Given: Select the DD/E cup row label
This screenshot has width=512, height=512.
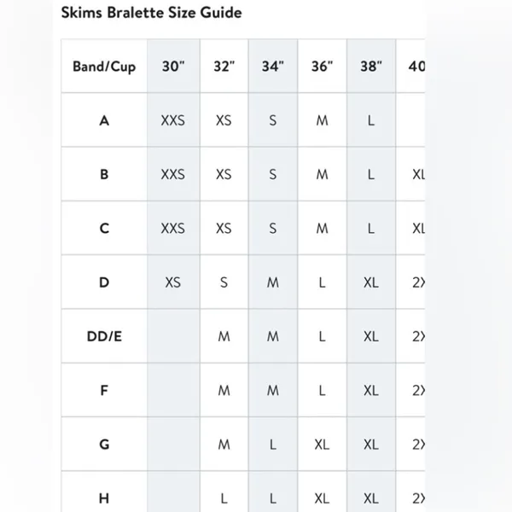Looking at the screenshot, I should (104, 336).
